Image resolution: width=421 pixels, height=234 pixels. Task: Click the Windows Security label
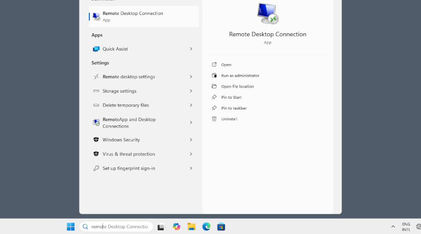(x=121, y=140)
